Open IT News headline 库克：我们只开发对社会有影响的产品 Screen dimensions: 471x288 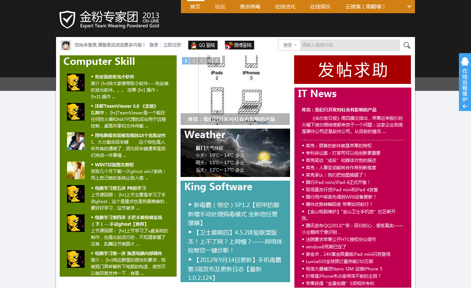click(339, 110)
